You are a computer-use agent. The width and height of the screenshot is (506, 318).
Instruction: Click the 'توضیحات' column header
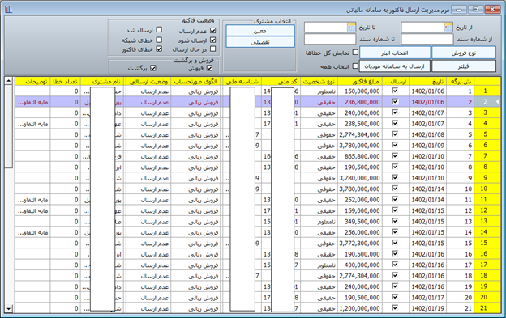pos(32,82)
